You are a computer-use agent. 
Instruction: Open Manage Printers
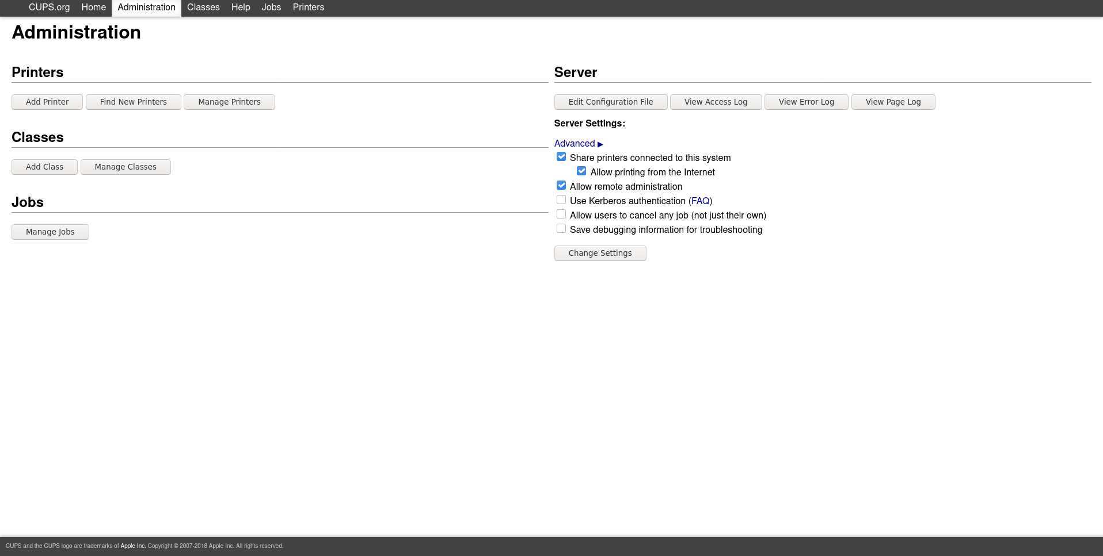pos(229,102)
